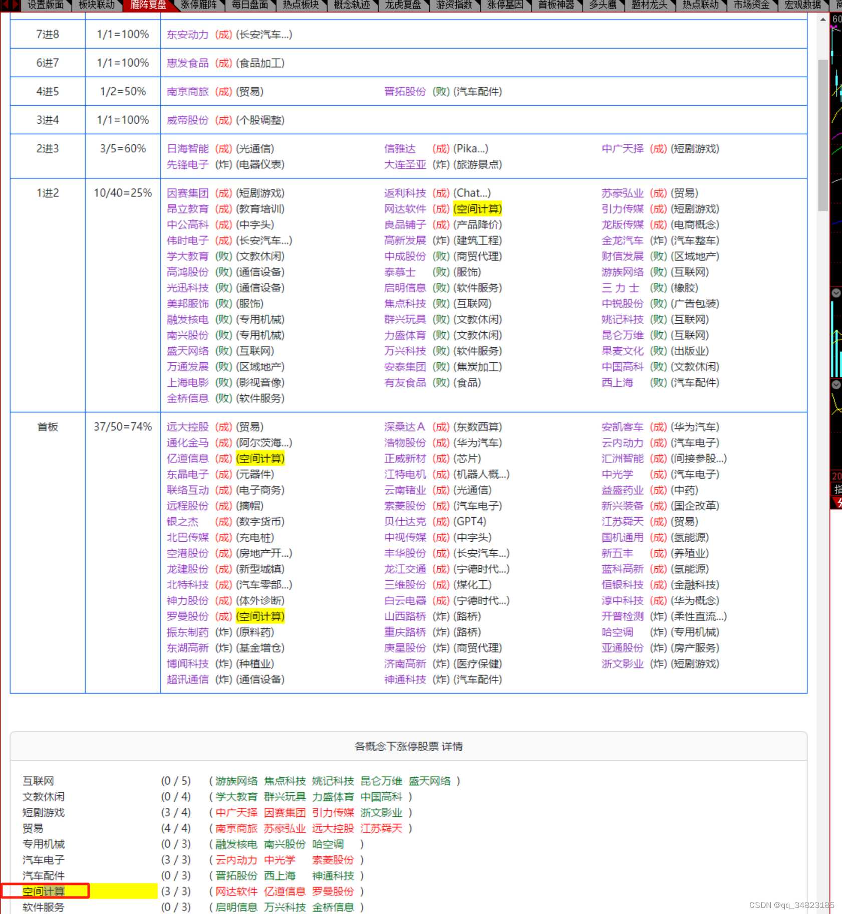Click stock 昂立教育

pyautogui.click(x=188, y=209)
